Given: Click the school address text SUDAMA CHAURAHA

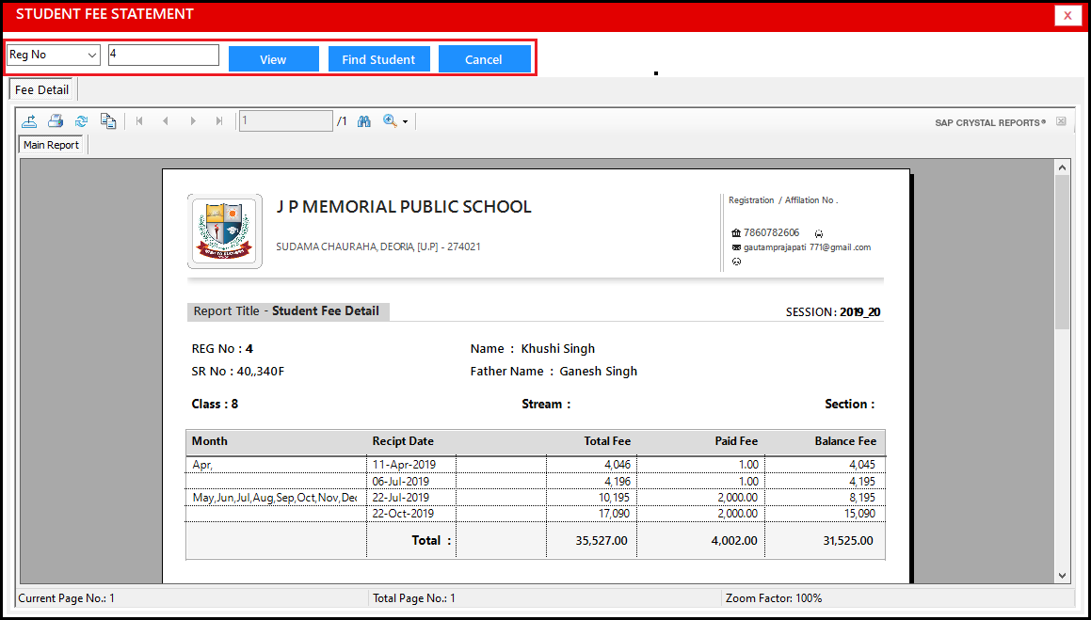Looking at the screenshot, I should tap(378, 246).
